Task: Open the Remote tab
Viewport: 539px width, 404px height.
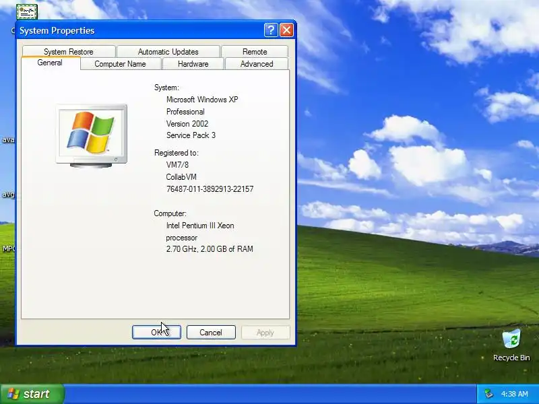Action: (x=255, y=52)
